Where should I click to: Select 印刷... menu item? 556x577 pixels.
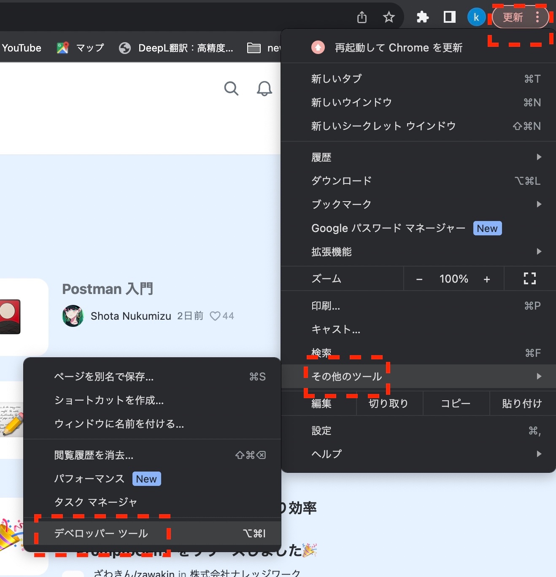418,305
